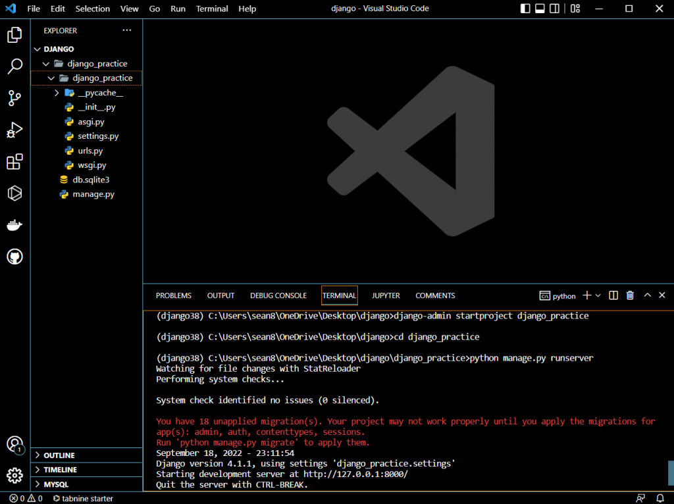Toggle Panel layout button in title bar
Viewport: 674px width, 504px height.
click(x=540, y=9)
